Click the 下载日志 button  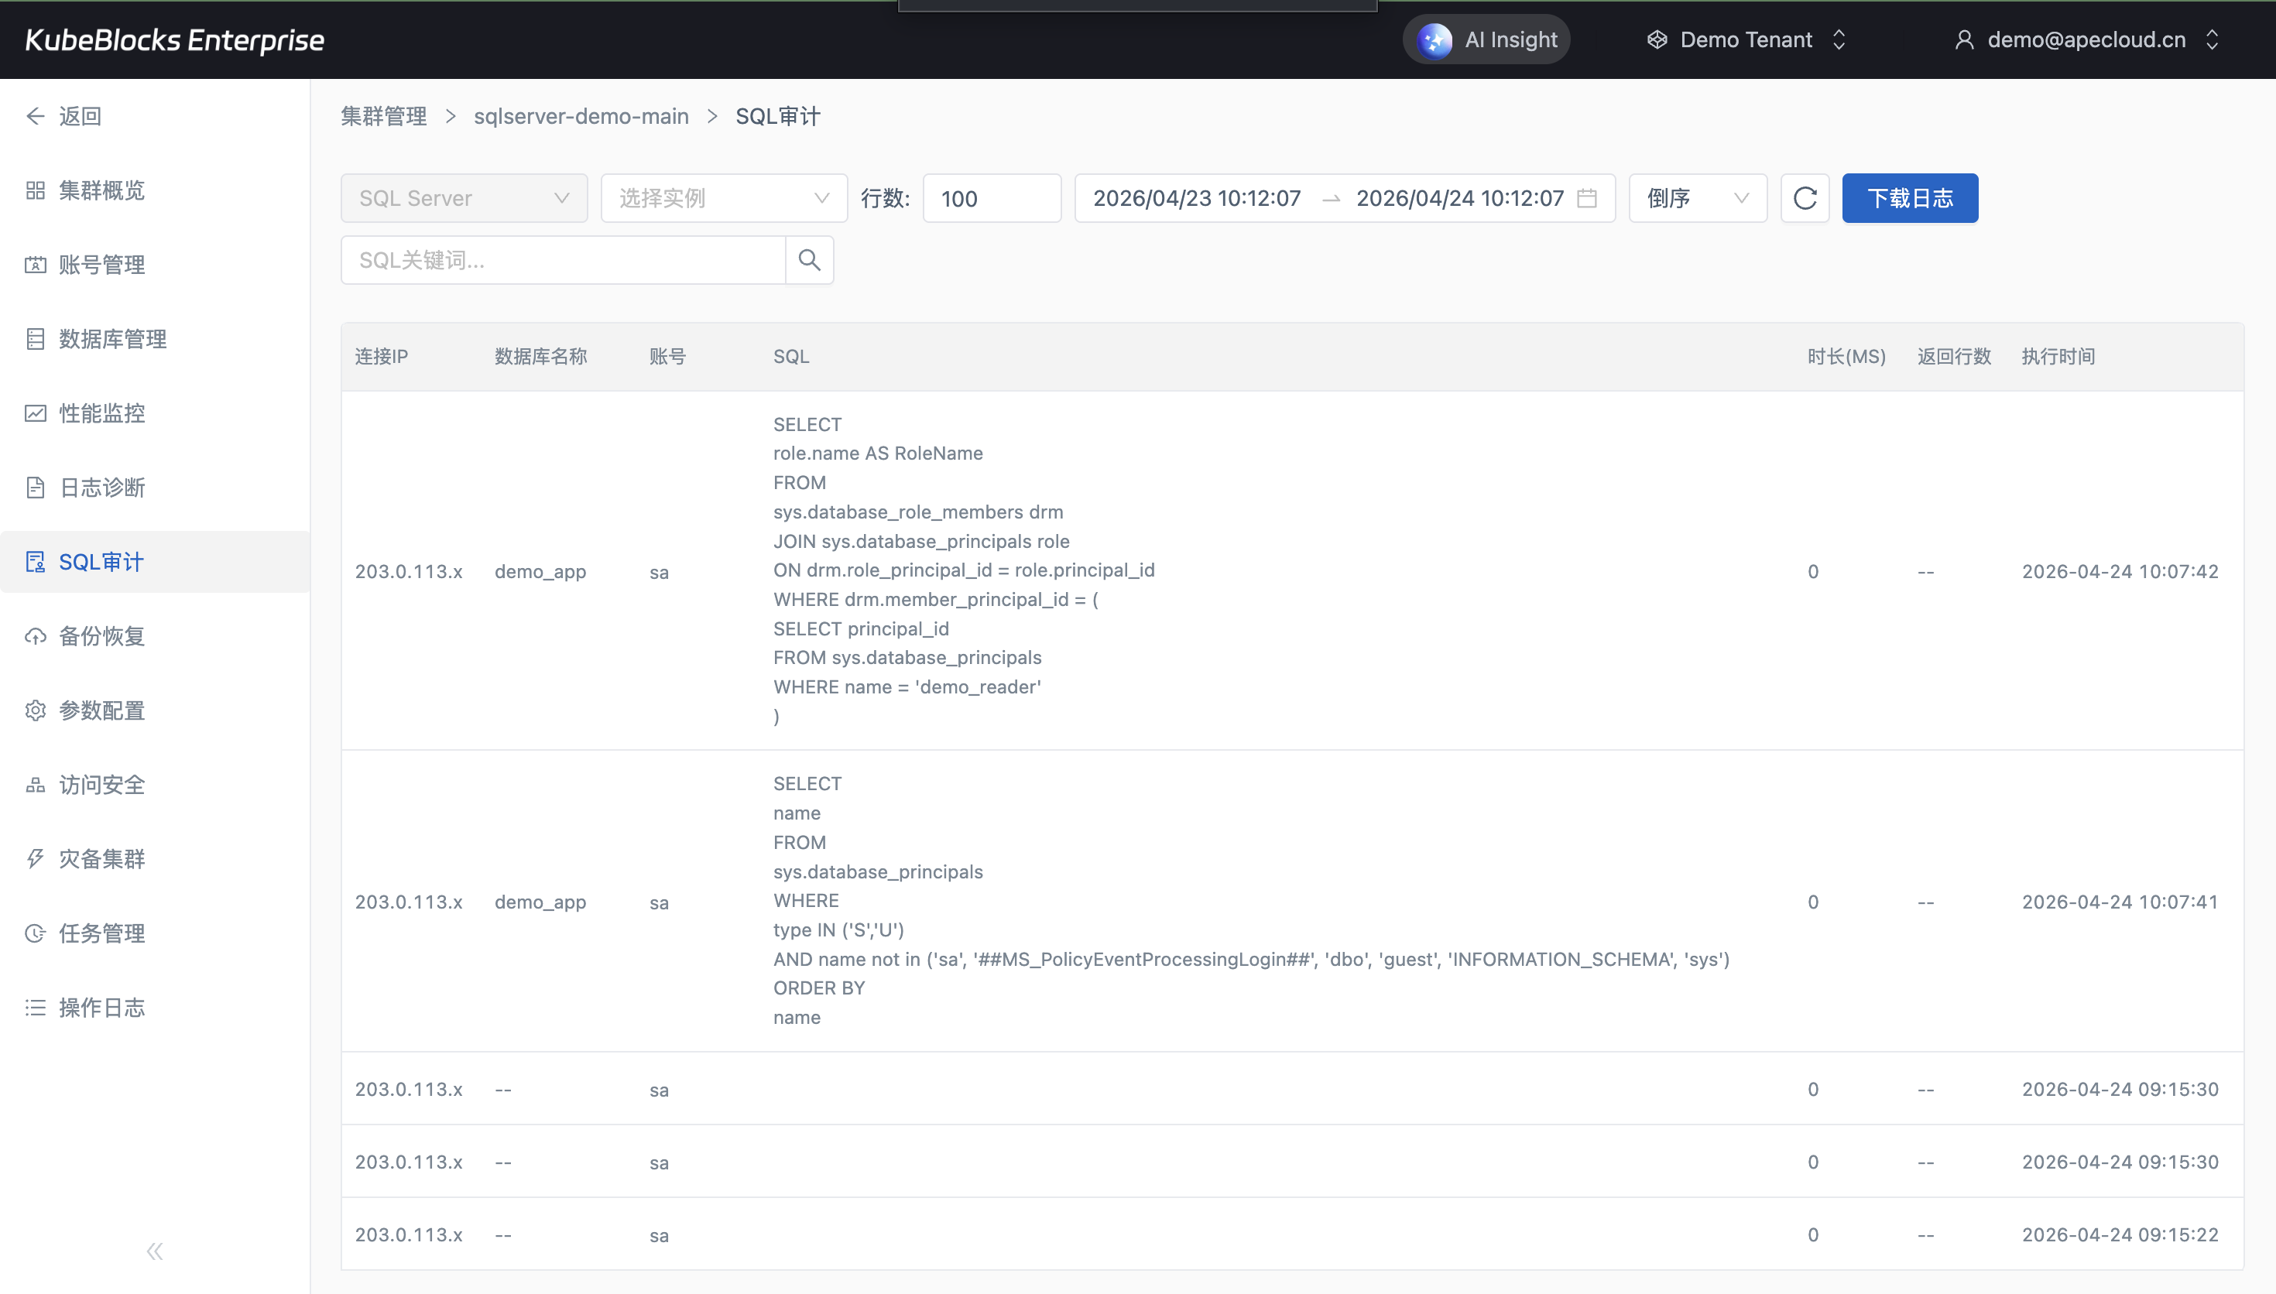tap(1909, 197)
